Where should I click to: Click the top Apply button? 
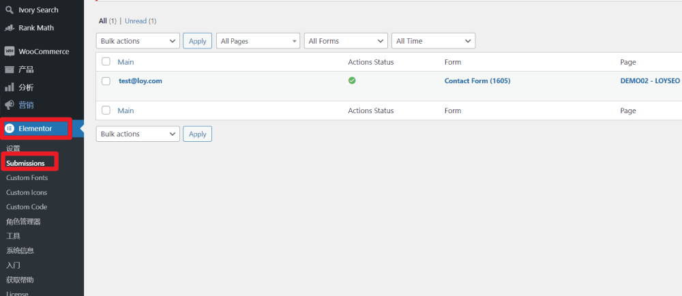pos(198,41)
